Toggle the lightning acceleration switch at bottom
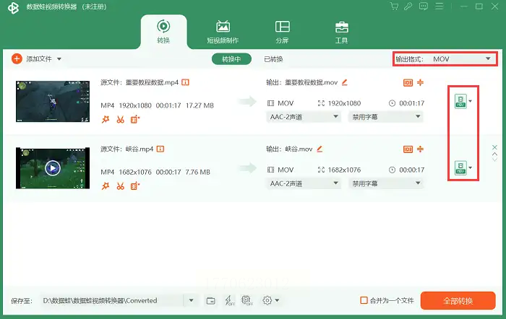Image resolution: width=506 pixels, height=319 pixels. click(229, 300)
